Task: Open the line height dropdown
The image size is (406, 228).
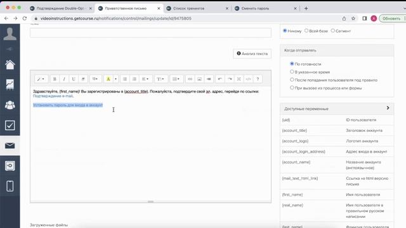Action: [160, 79]
